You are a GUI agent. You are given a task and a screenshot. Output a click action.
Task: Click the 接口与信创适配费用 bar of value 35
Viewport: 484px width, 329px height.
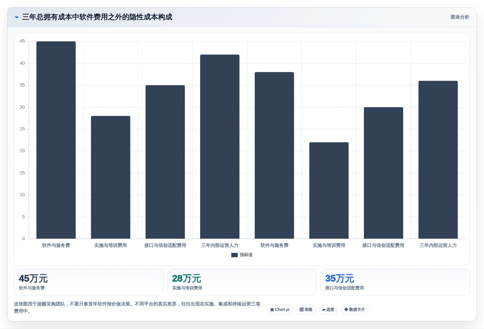click(165, 162)
